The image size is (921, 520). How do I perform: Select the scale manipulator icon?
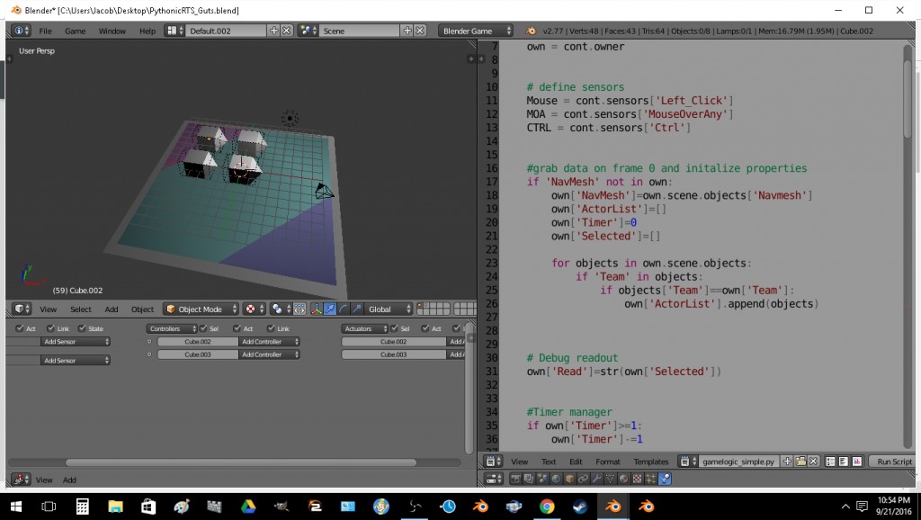click(356, 309)
